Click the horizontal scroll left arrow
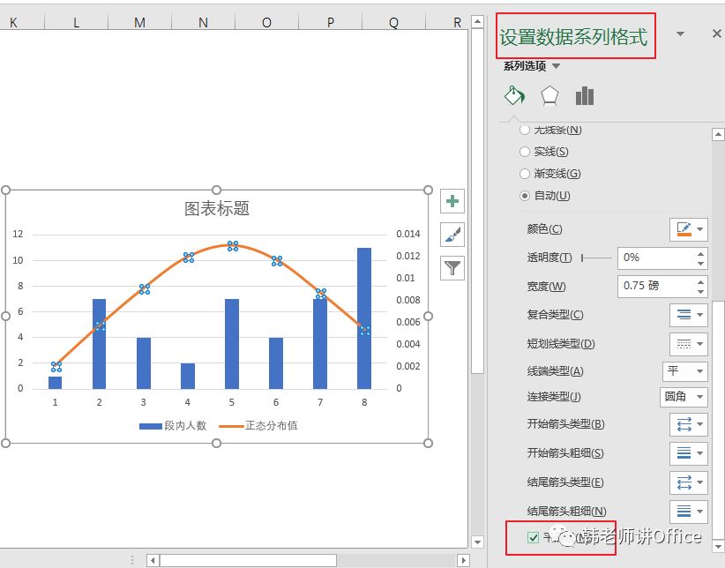The height and width of the screenshot is (568, 725). click(x=153, y=561)
